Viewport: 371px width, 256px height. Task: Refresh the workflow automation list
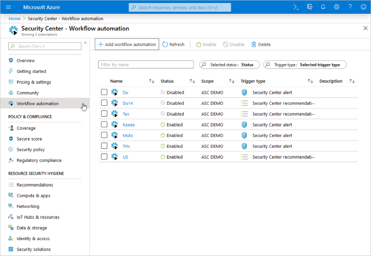(173, 45)
